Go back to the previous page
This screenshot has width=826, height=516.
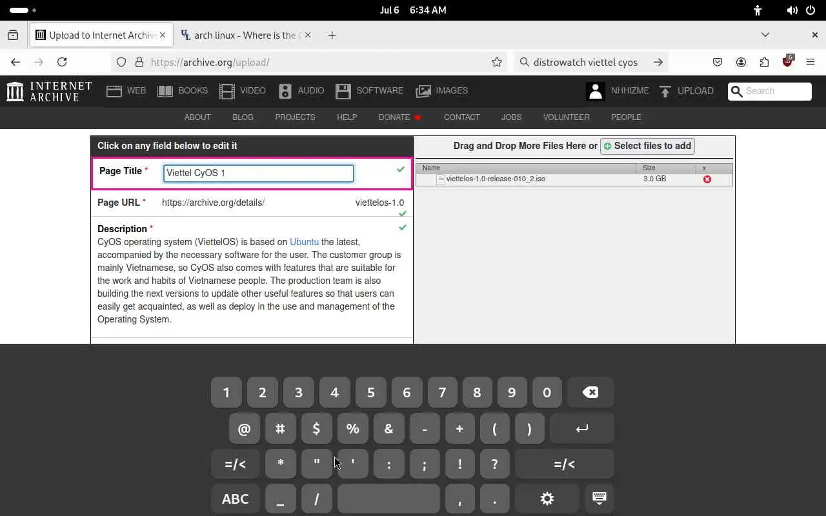pos(15,62)
